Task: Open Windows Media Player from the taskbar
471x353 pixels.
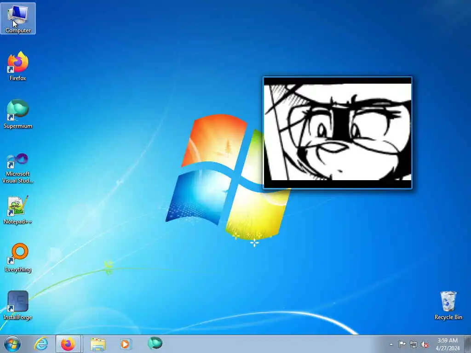Action: (x=125, y=344)
